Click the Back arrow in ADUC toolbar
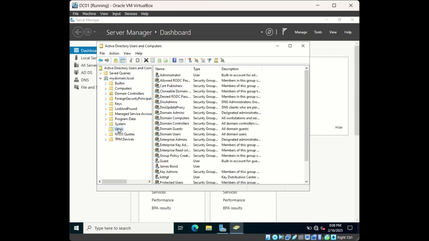Viewport: 429px width, 241px height. point(101,60)
